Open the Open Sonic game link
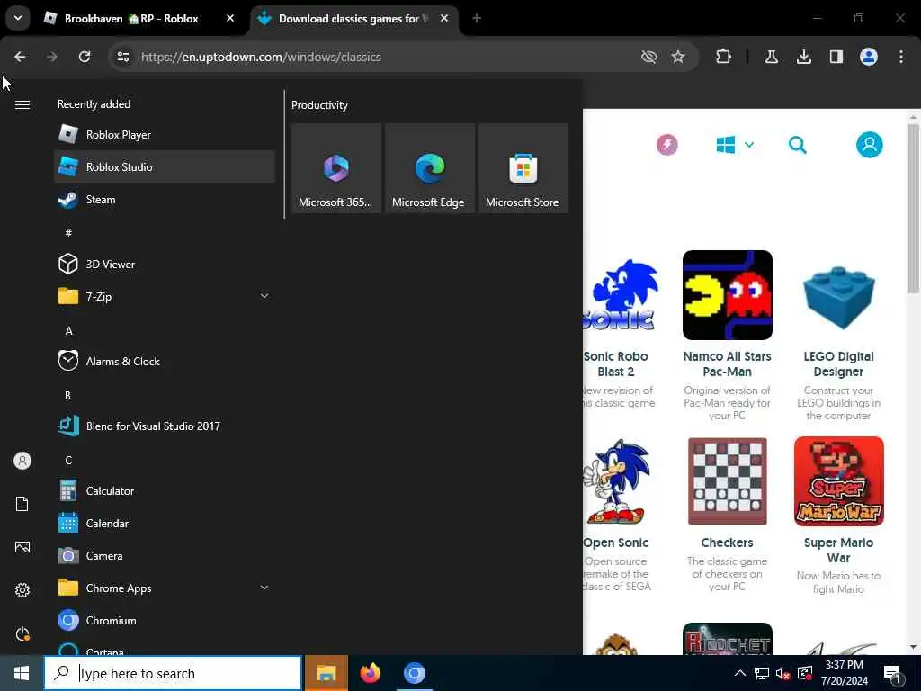 point(615,543)
